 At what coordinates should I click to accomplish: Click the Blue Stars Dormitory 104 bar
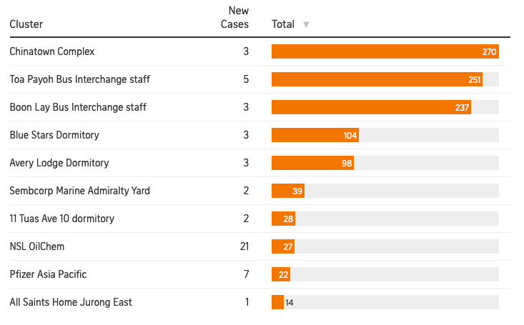click(x=315, y=135)
